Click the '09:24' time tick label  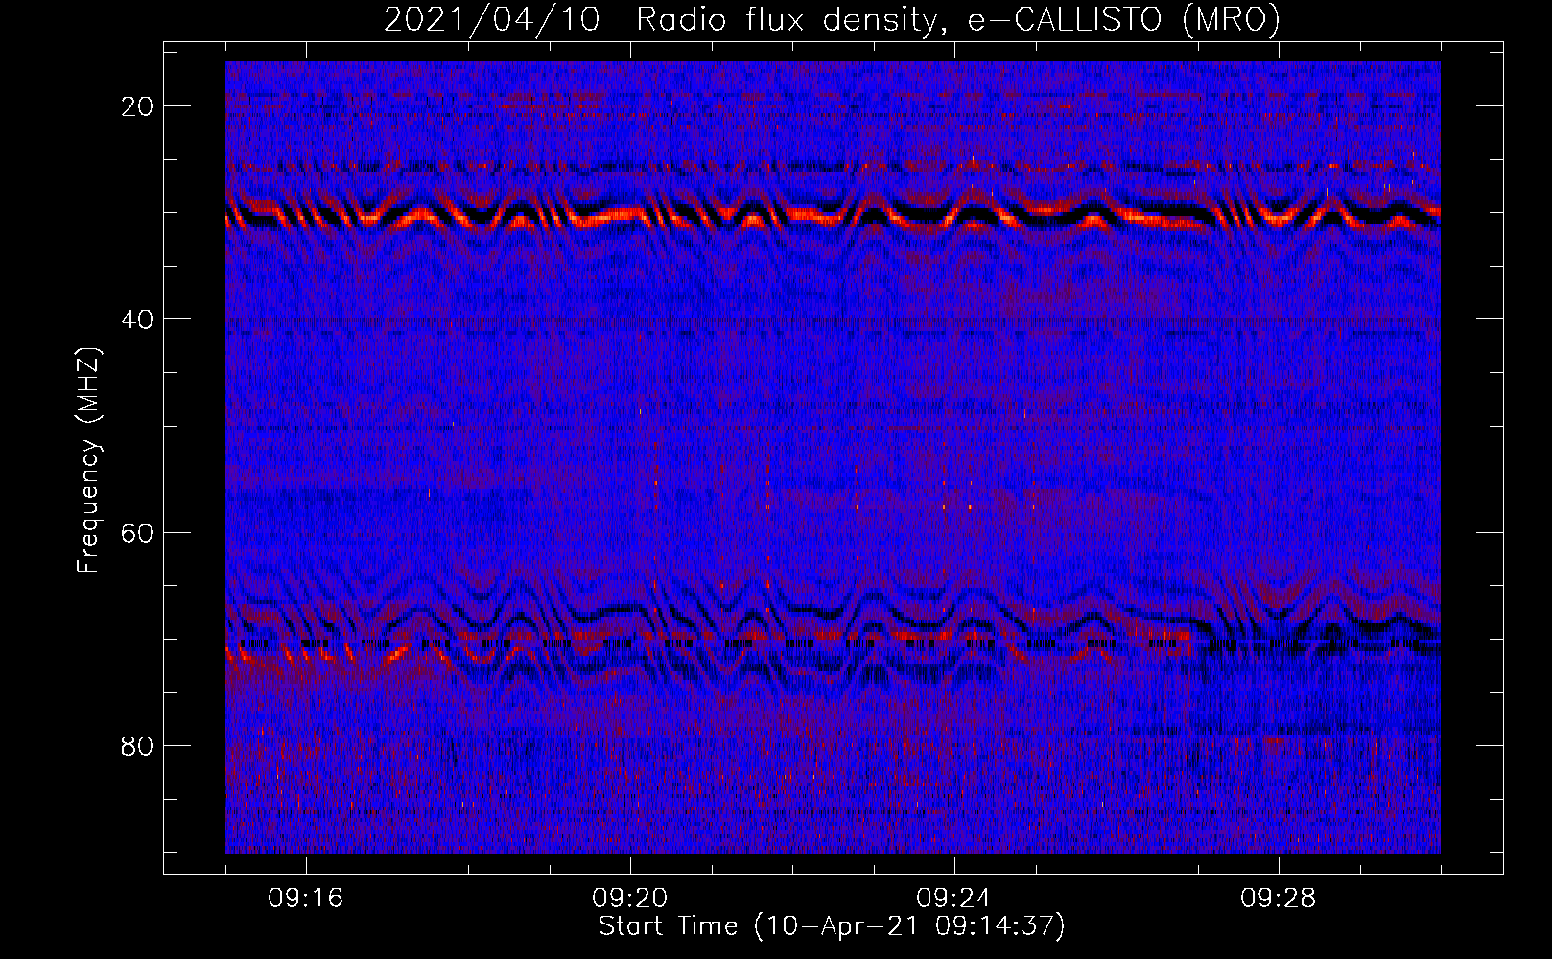(954, 899)
